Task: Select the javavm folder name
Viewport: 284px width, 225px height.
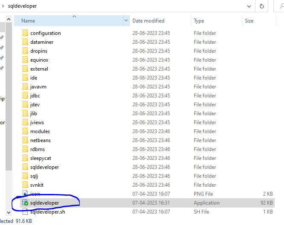Action: click(38, 87)
